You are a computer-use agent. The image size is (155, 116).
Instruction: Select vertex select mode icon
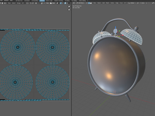coord(87,3)
